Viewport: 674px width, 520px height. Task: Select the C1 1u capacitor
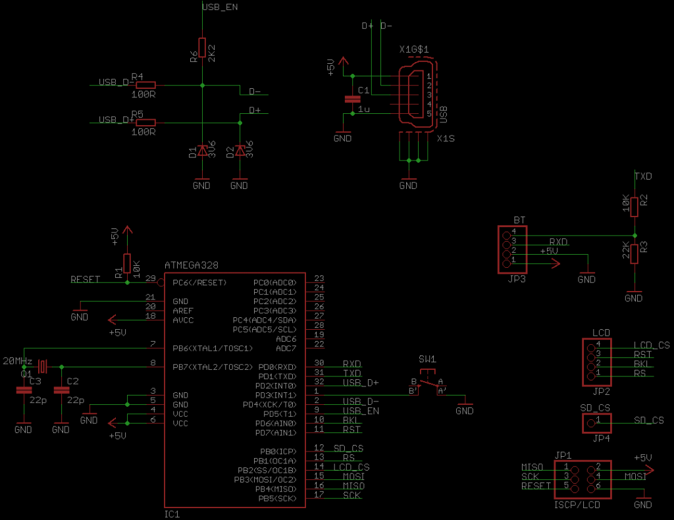click(352, 99)
